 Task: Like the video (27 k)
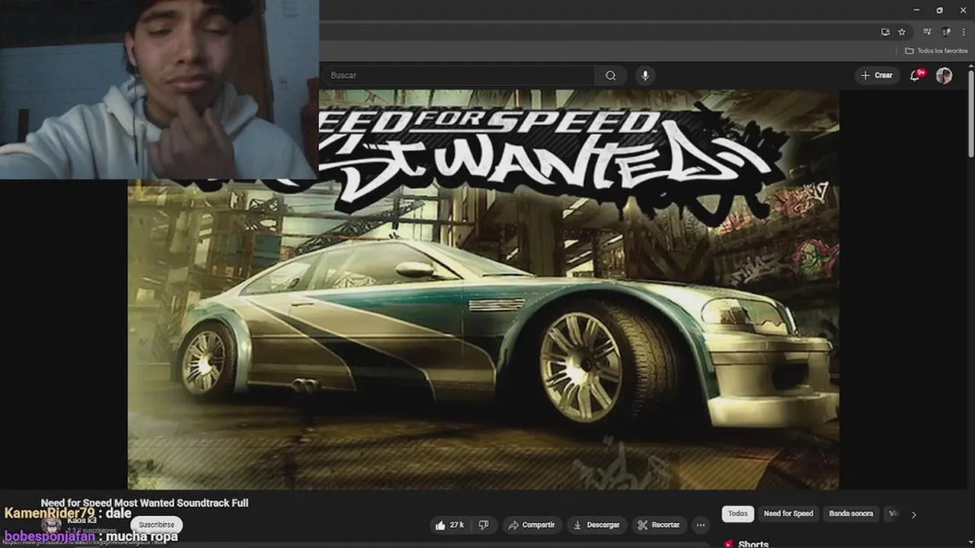(451, 525)
